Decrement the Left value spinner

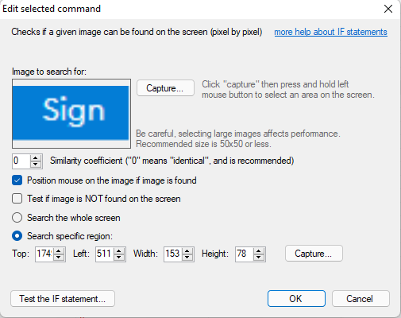[119, 257]
